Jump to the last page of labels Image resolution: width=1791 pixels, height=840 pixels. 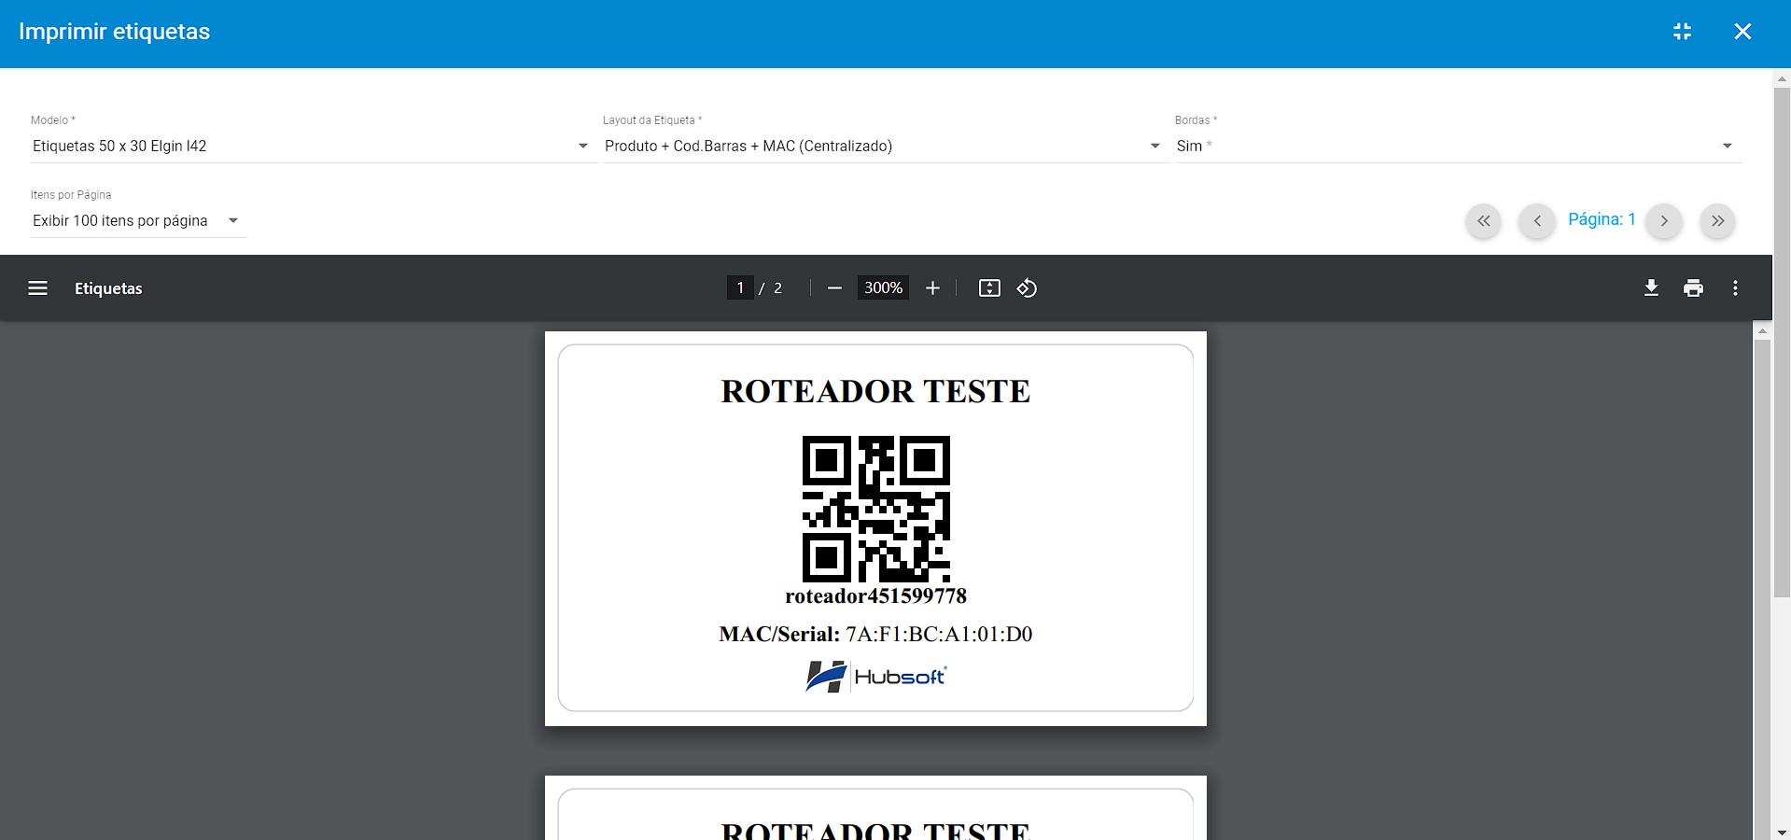[x=1717, y=221]
